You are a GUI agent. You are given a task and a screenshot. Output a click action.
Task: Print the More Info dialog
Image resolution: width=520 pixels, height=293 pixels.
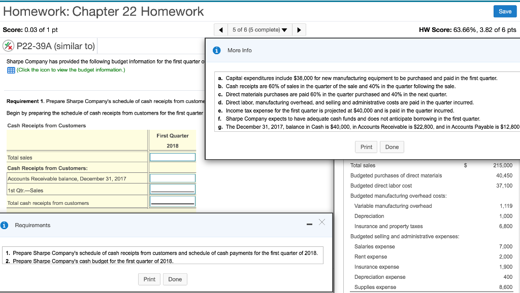click(x=366, y=147)
